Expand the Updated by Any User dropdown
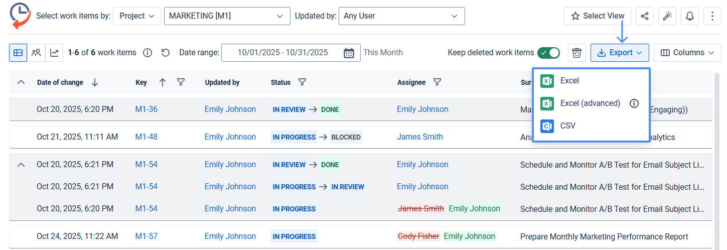 pyautogui.click(x=401, y=16)
